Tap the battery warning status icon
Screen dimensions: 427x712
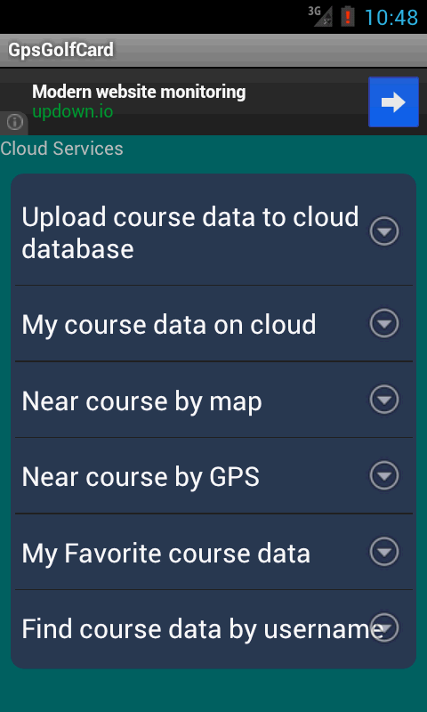(348, 17)
